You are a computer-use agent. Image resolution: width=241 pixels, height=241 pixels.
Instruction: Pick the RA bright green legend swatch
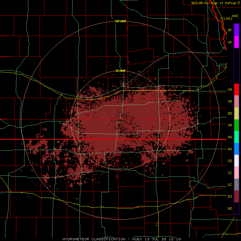[236, 137]
